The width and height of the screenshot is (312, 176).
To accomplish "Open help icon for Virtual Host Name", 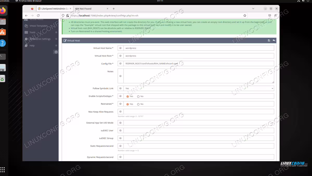I will pyautogui.click(x=120, y=48).
